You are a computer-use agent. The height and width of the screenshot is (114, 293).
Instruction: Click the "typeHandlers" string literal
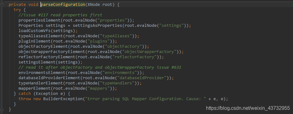pyautogui.click(x=117, y=83)
